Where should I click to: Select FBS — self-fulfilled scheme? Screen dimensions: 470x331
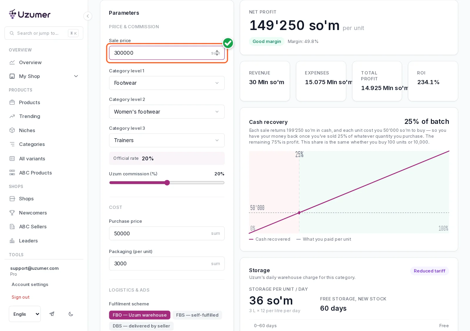197,315
